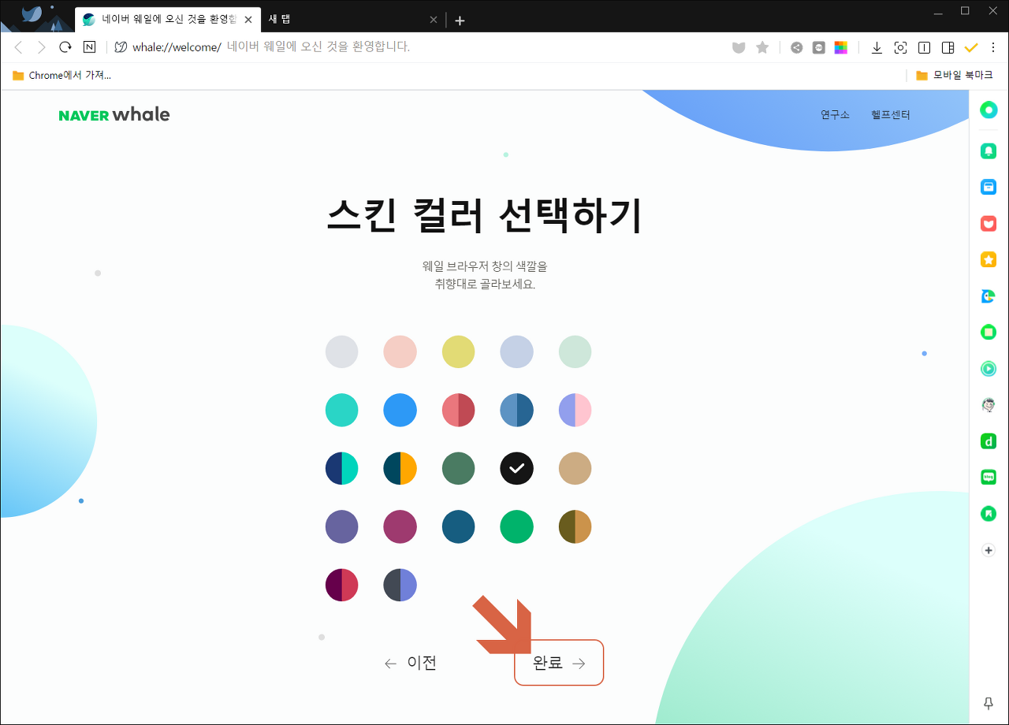Open the split-view dual tab icon
Image resolution: width=1009 pixels, height=725 pixels.
924,47
